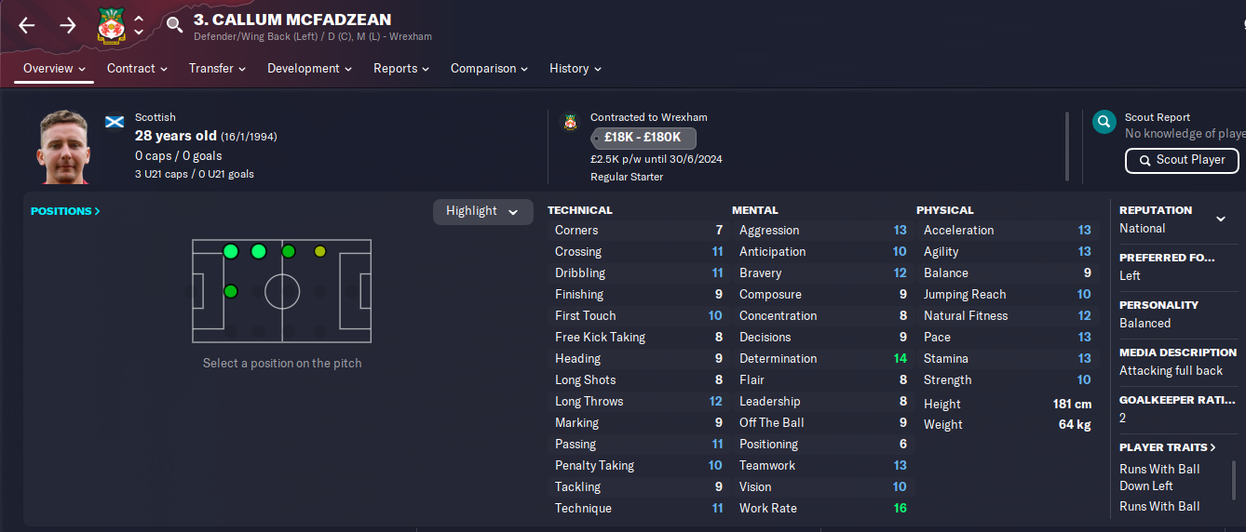Open the Highlight dropdown
Image resolution: width=1246 pixels, height=532 pixels.
coord(483,211)
